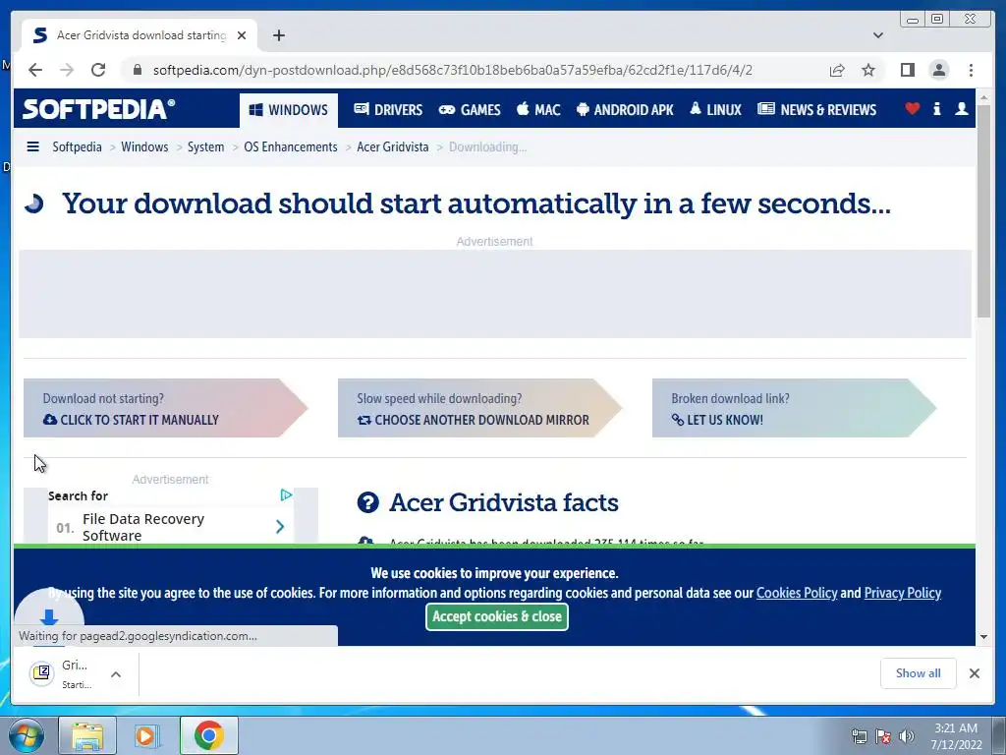Click the Chrome taskbar icon
1006x755 pixels.
pyautogui.click(x=208, y=735)
